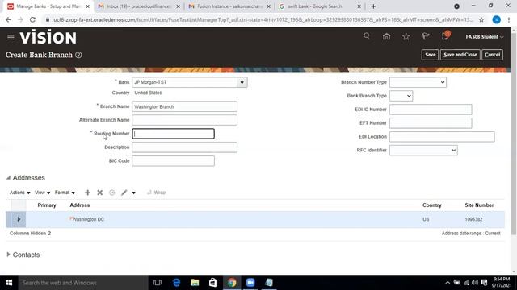Open dropdown arrow next to pencil icon

click(x=133, y=193)
